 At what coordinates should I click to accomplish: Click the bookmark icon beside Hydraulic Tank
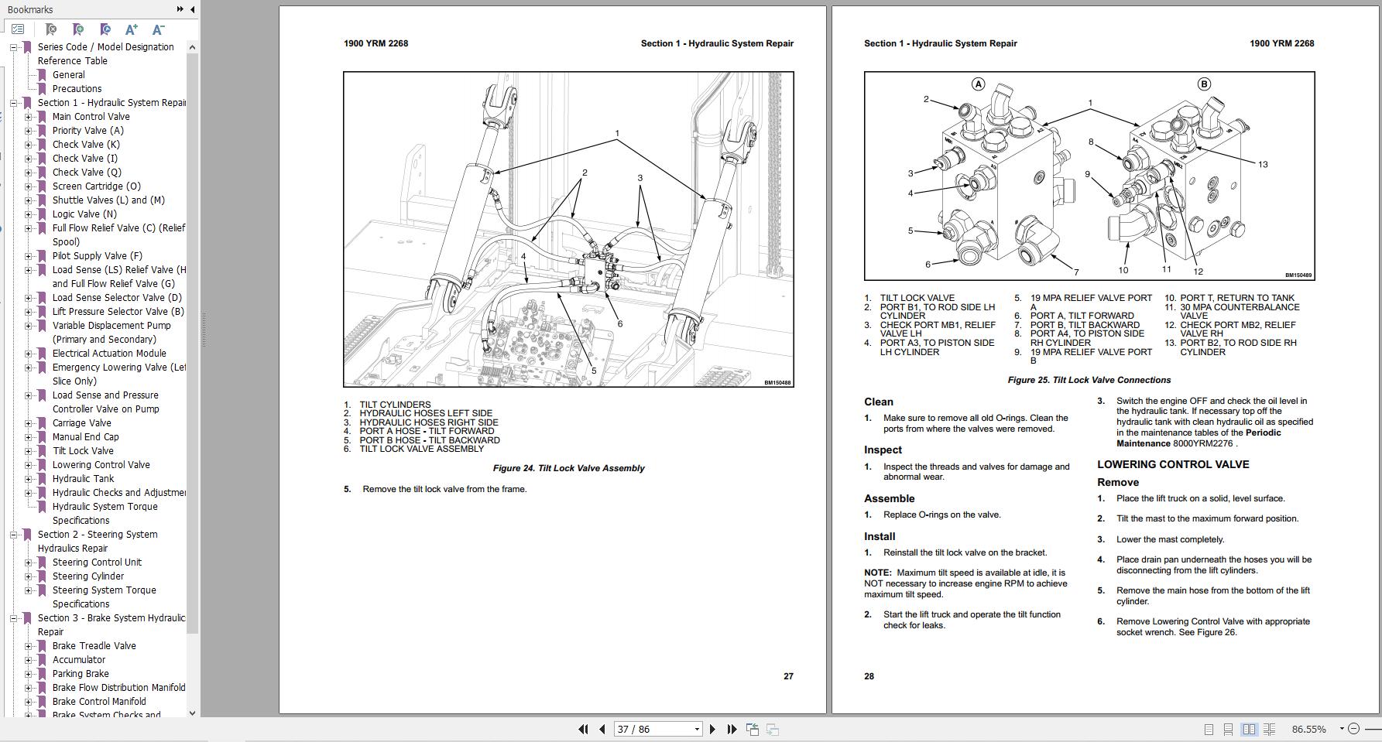pyautogui.click(x=43, y=479)
